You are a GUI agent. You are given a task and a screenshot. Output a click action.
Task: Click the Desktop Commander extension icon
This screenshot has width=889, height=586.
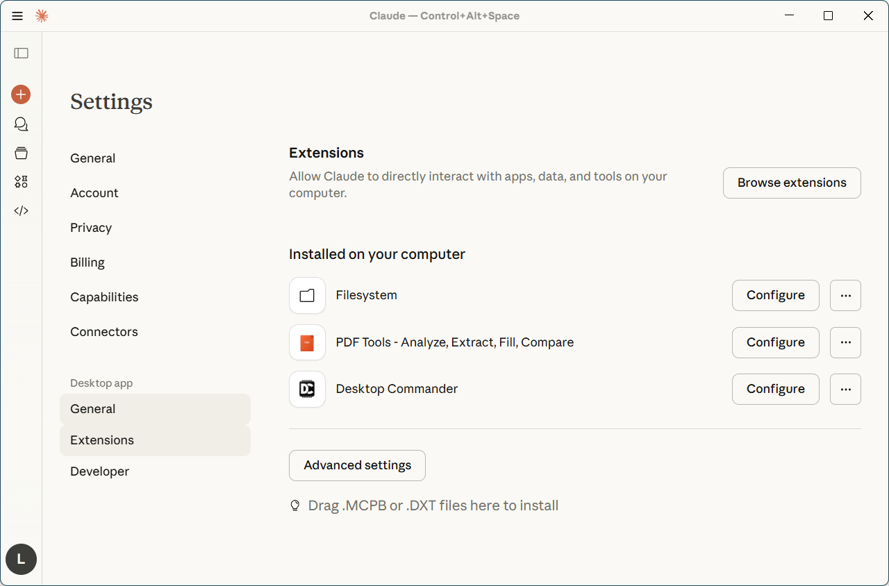[307, 390]
